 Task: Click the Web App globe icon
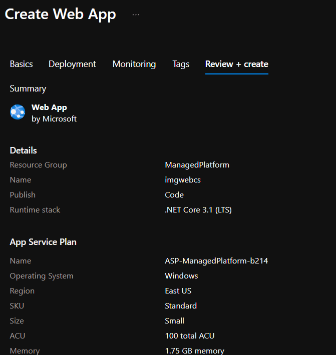tap(18, 112)
